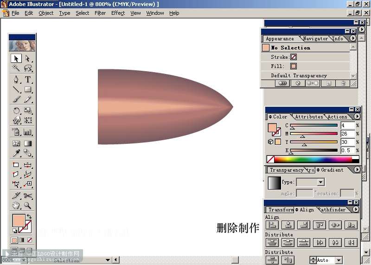Select the Gradient tool in toolbox

coord(28,143)
